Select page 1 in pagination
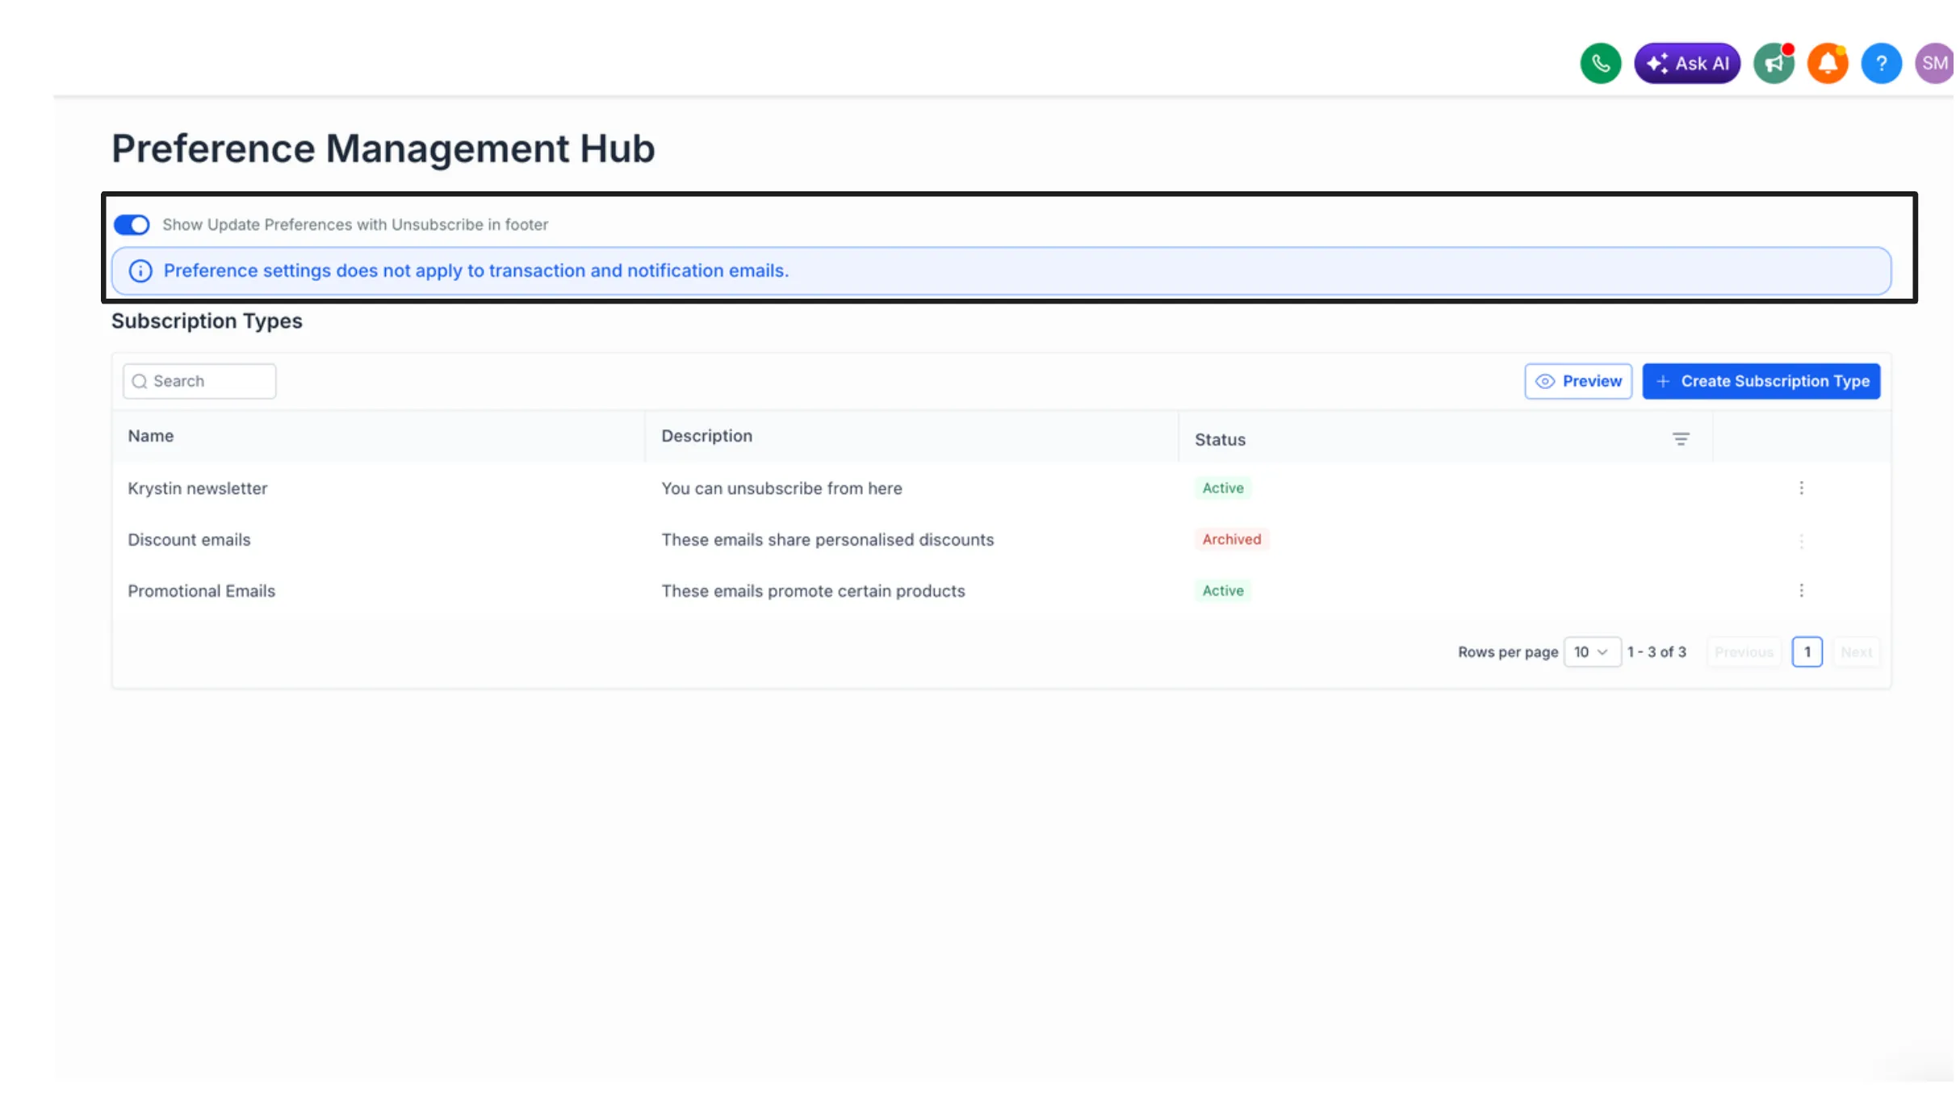This screenshot has width=1960, height=1109. pyautogui.click(x=1807, y=651)
